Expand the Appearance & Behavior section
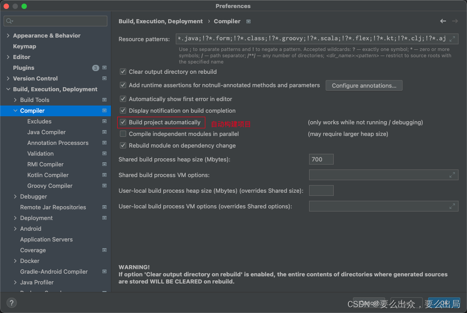Image resolution: width=467 pixels, height=313 pixels. click(x=8, y=36)
